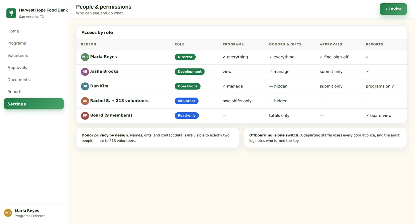Click the Harvest Hope Food Bank wheat logo
415x224 pixels.
pyautogui.click(x=11, y=13)
